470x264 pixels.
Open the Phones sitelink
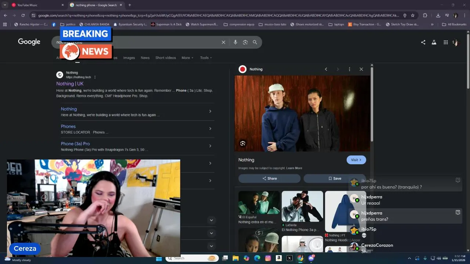(68, 126)
